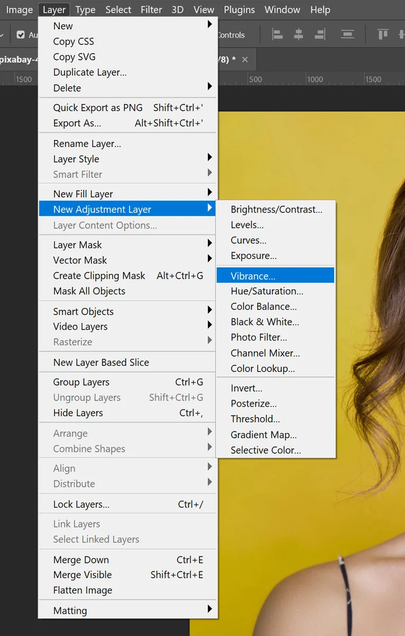Open the Image menu

point(20,10)
